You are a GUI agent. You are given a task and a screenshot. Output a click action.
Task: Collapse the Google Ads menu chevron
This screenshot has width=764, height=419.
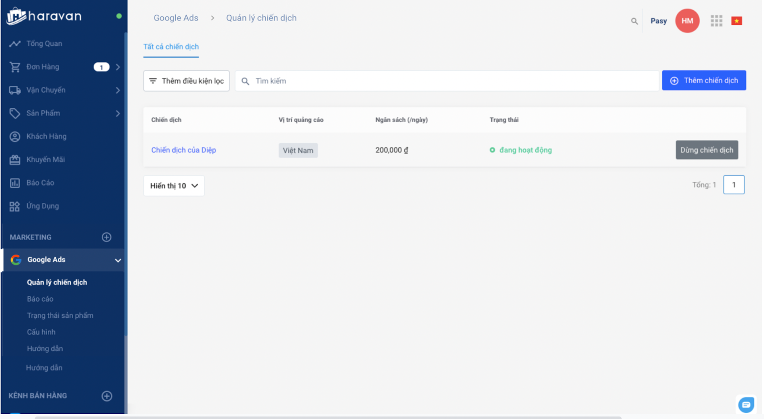117,260
